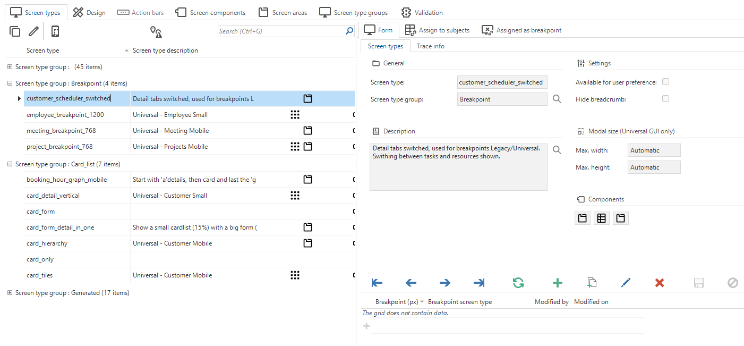Screen dimensions: 744x346
Task: Click the copy screen type toolbar icon
Action: point(15,31)
